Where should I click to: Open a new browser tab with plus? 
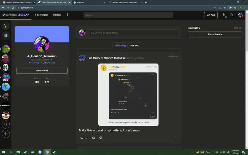pos(146,2)
